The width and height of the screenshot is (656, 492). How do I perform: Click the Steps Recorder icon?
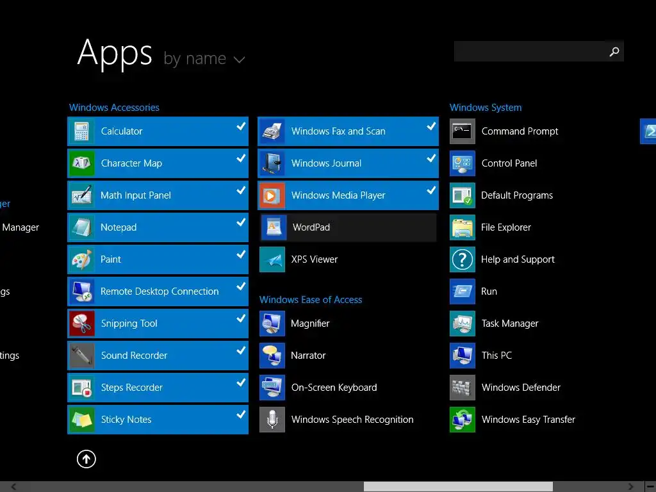[81, 388]
